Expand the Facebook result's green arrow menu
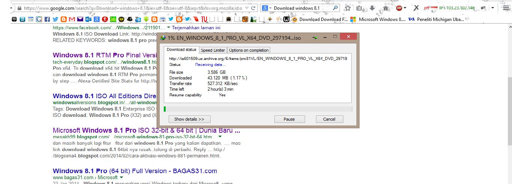This screenshot has height=184, width=512. click(x=169, y=28)
